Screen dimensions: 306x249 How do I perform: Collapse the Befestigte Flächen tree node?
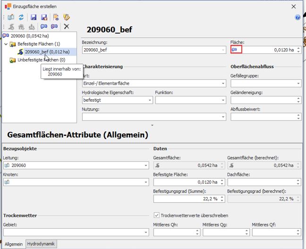[x=6, y=44]
